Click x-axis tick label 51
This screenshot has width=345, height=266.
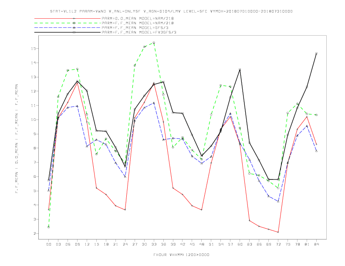click(x=211, y=244)
